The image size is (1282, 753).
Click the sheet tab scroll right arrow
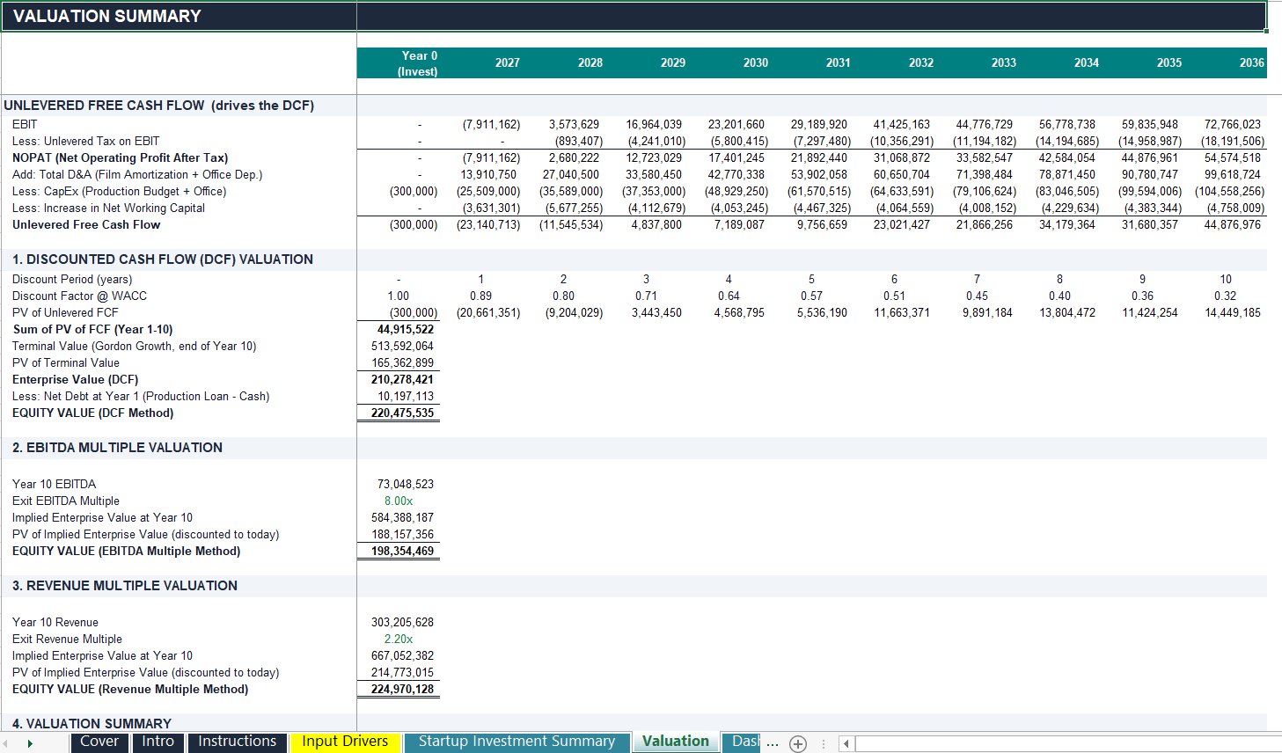pyautogui.click(x=30, y=744)
